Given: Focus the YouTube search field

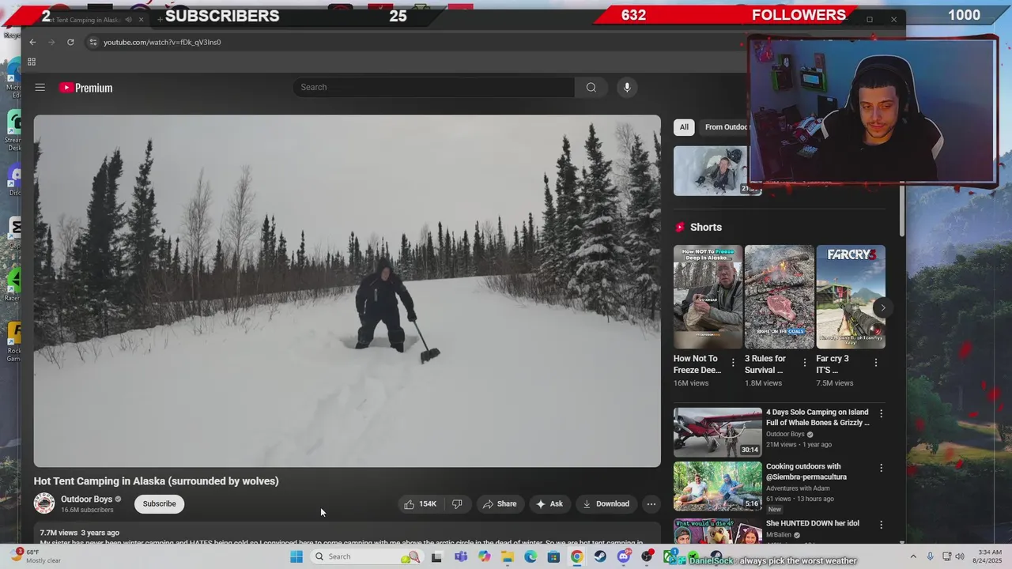Looking at the screenshot, I should pyautogui.click(x=433, y=88).
